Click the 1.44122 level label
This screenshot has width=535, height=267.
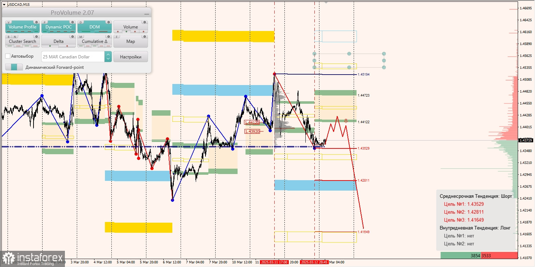click(x=364, y=122)
